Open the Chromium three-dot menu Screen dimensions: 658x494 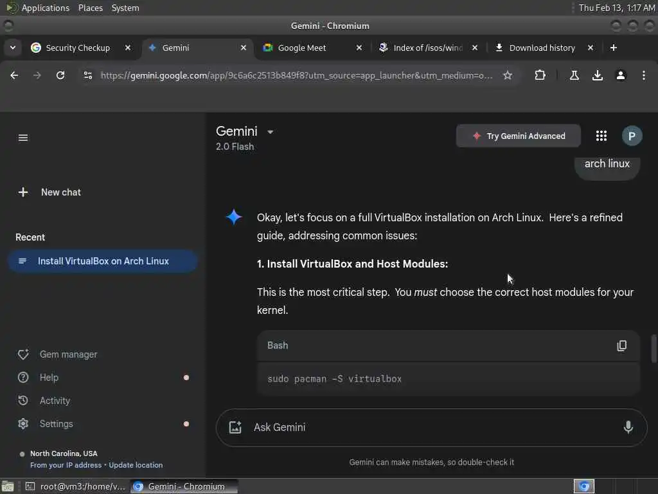point(643,75)
